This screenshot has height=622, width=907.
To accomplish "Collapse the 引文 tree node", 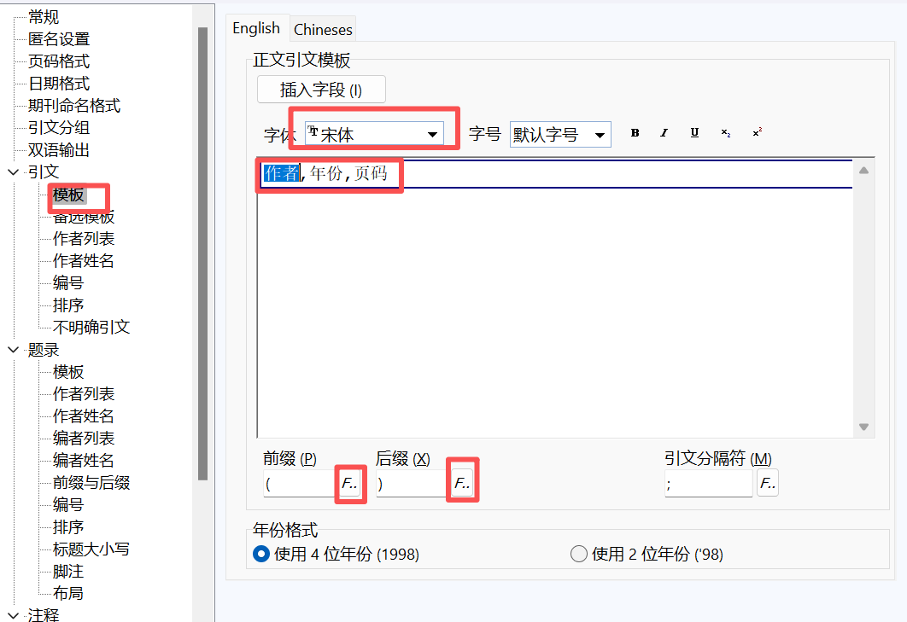I will tap(13, 172).
